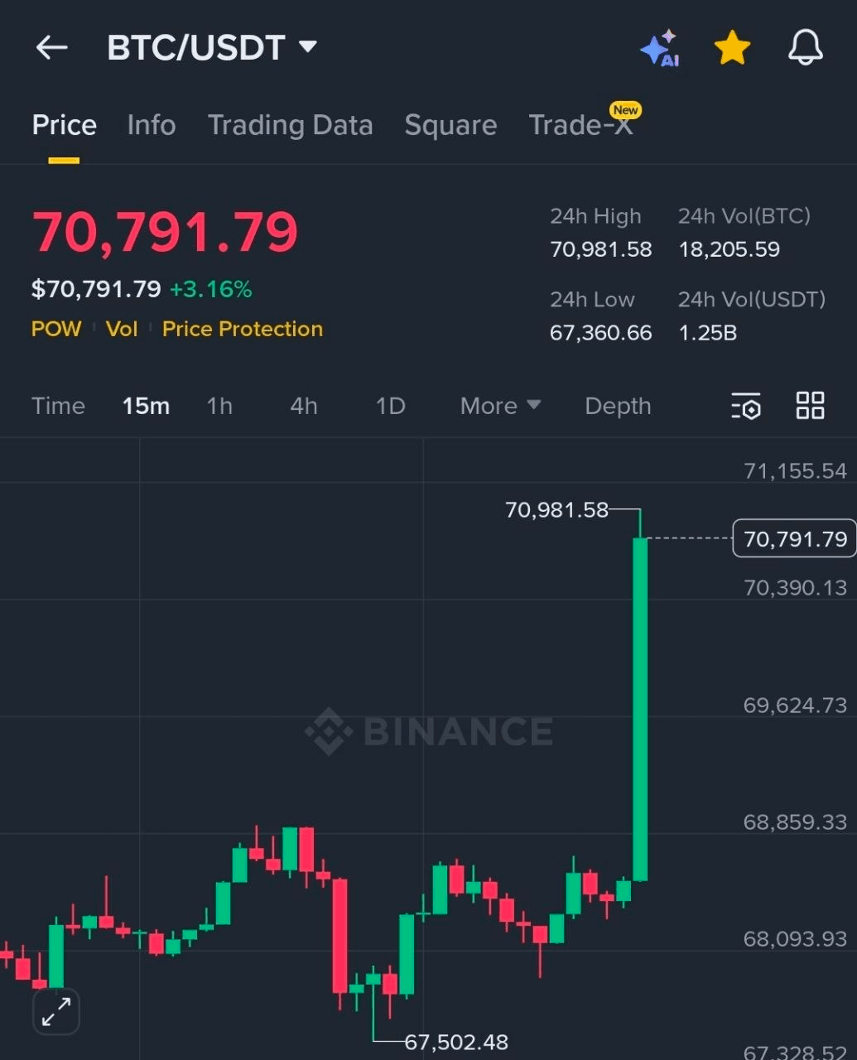
Task: Open the Trade-X tab
Action: 580,125
